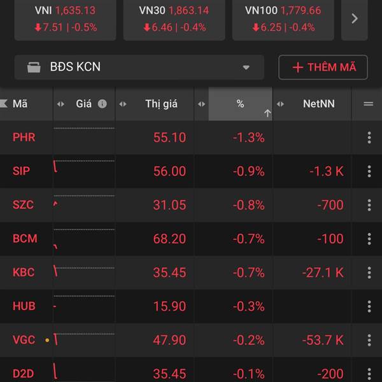Click the SZC mini price chart

(84, 205)
